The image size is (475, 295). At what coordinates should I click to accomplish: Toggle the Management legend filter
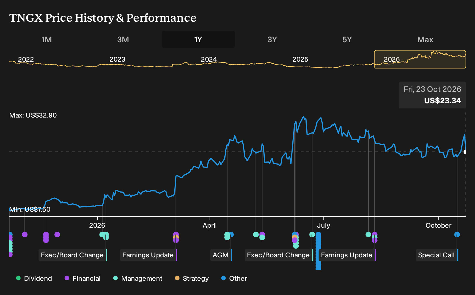(138, 278)
